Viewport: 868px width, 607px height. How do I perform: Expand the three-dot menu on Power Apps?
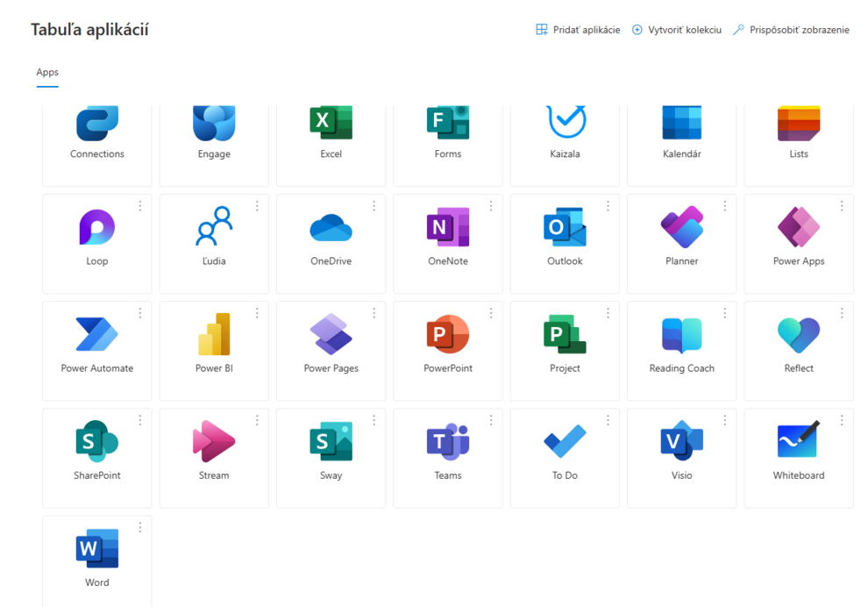point(842,206)
